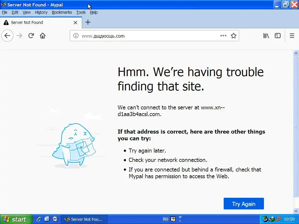This screenshot has height=224, width=299.
Task: Open the File menu
Action: [5, 12]
